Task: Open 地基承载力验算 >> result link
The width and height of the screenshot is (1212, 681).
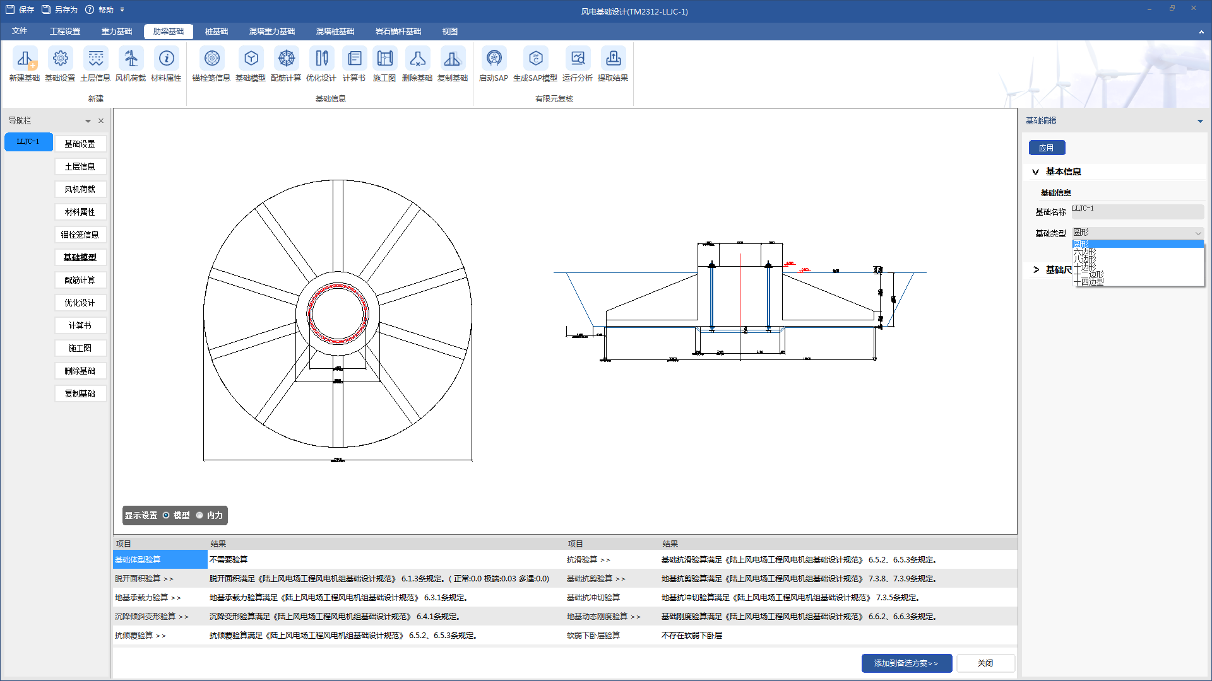Action: click(x=148, y=598)
